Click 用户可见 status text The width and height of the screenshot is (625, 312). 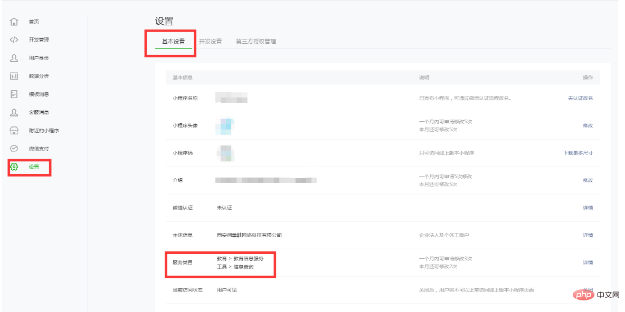click(x=227, y=290)
